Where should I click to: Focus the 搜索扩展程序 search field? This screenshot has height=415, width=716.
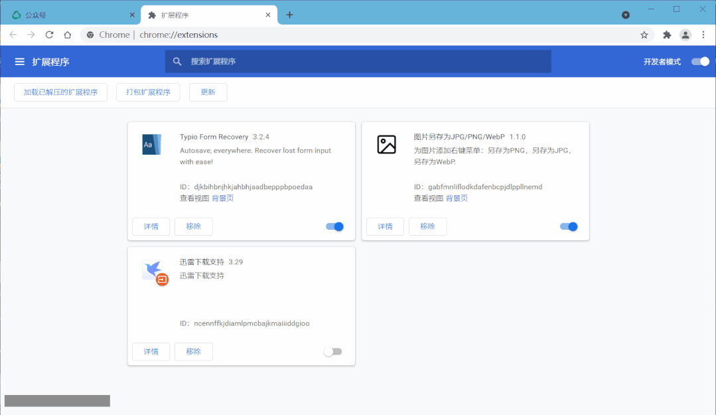point(358,61)
